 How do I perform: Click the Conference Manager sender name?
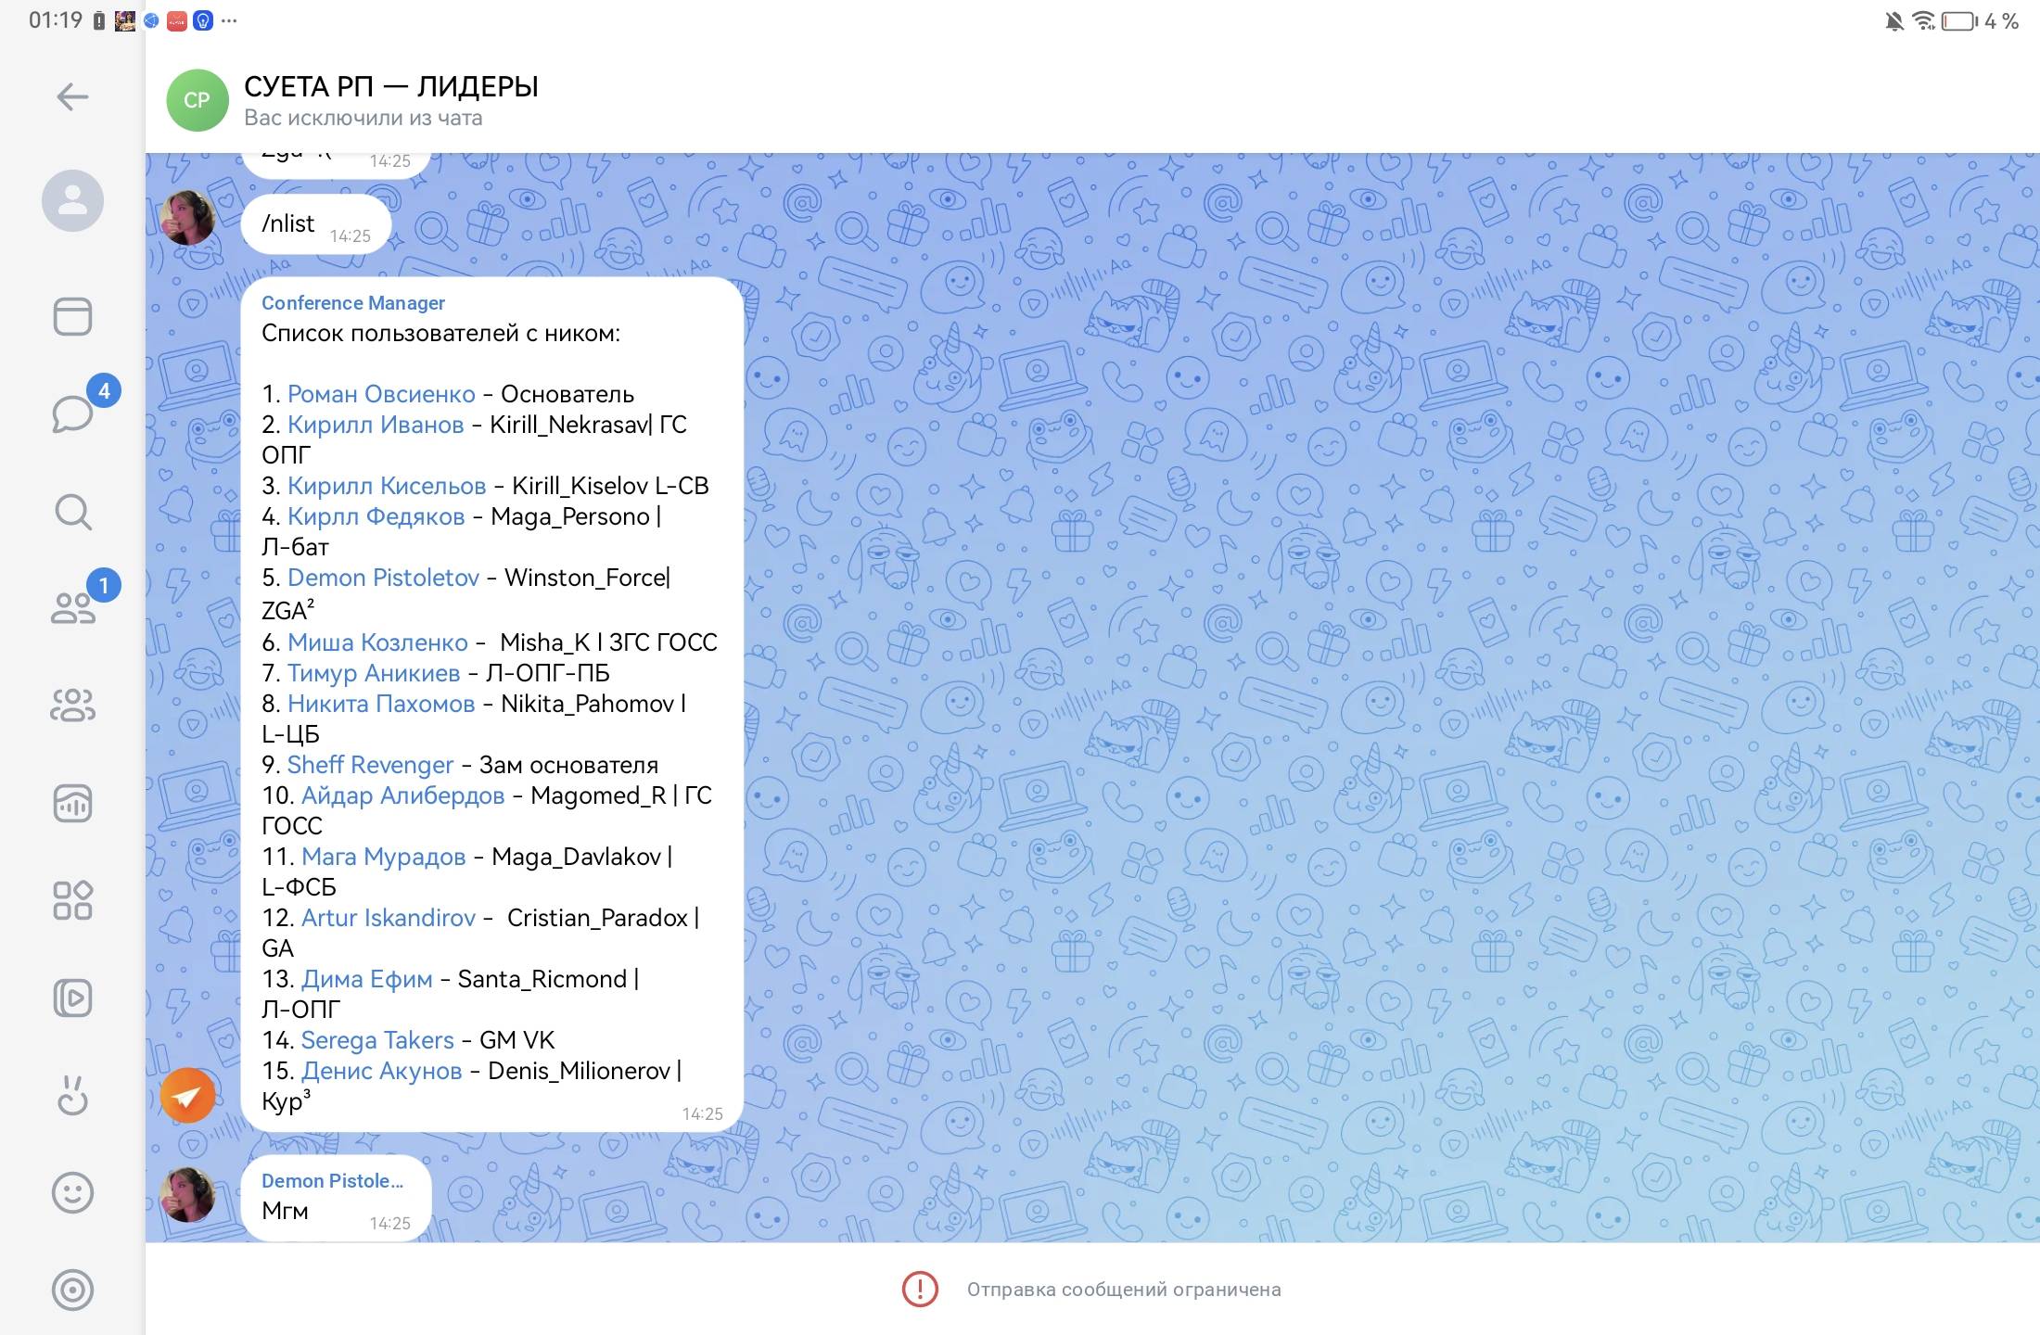point(352,303)
